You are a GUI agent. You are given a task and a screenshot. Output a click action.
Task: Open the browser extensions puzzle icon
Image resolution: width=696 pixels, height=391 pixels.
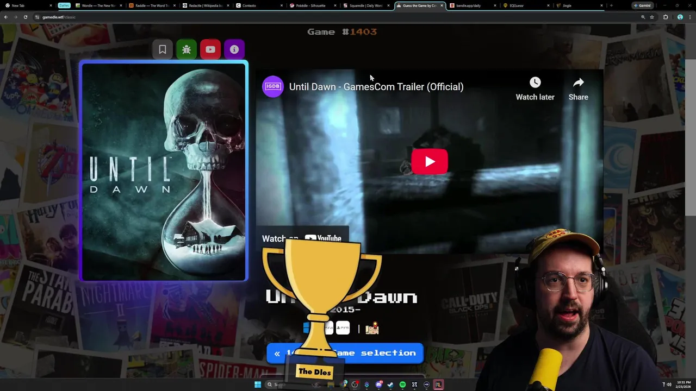coord(666,17)
